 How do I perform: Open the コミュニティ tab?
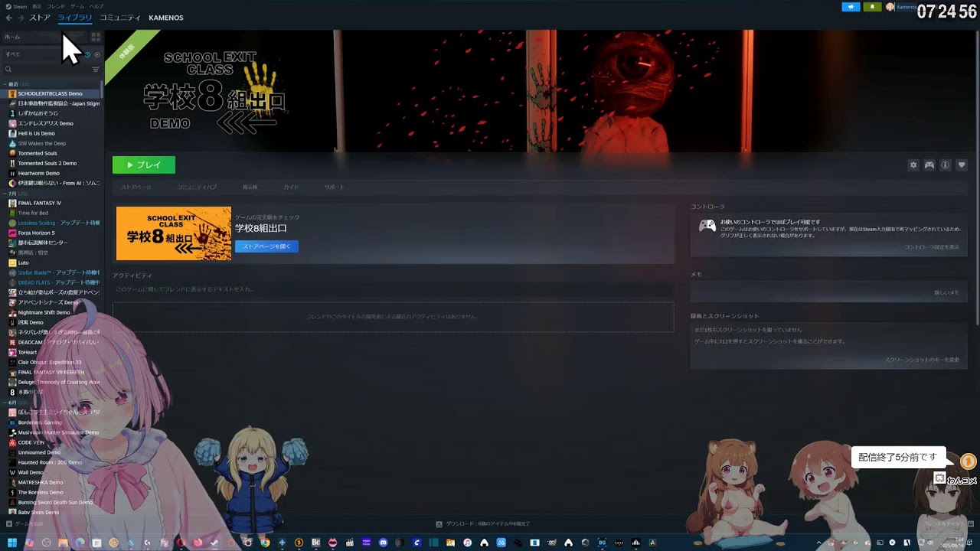pos(120,18)
